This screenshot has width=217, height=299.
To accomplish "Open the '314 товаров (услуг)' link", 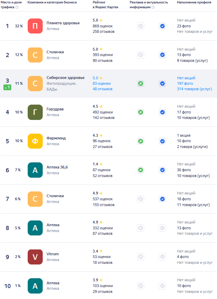I will coord(194,89).
